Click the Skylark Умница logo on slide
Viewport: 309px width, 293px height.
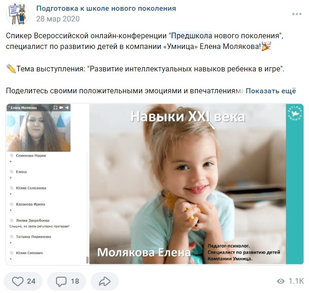pyautogui.click(x=295, y=113)
